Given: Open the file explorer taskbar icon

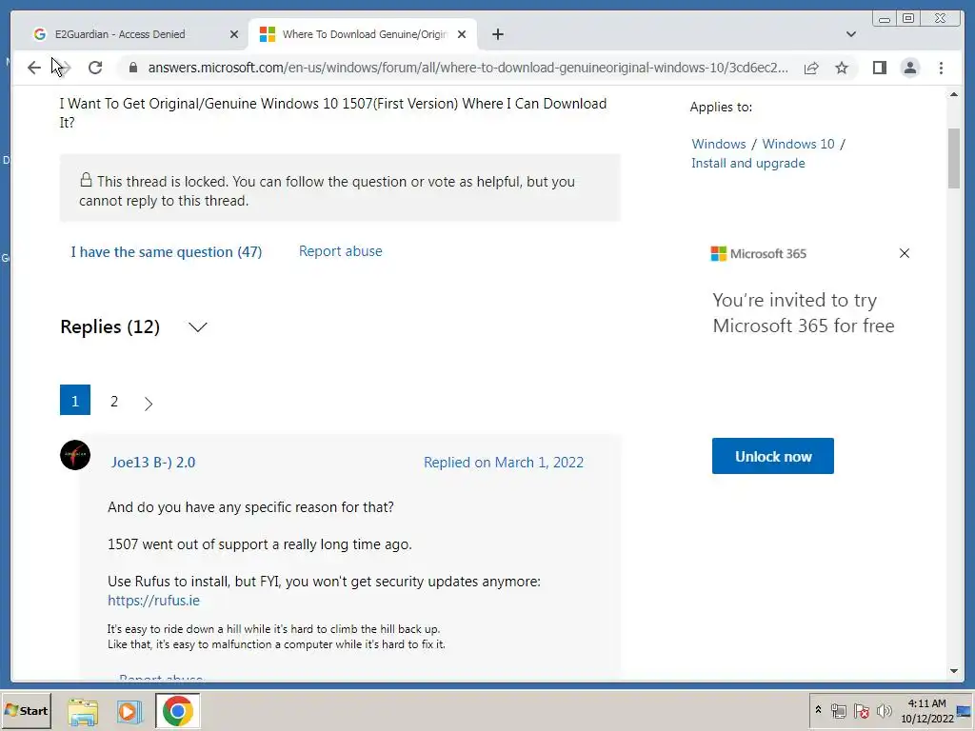Looking at the screenshot, I should point(83,711).
